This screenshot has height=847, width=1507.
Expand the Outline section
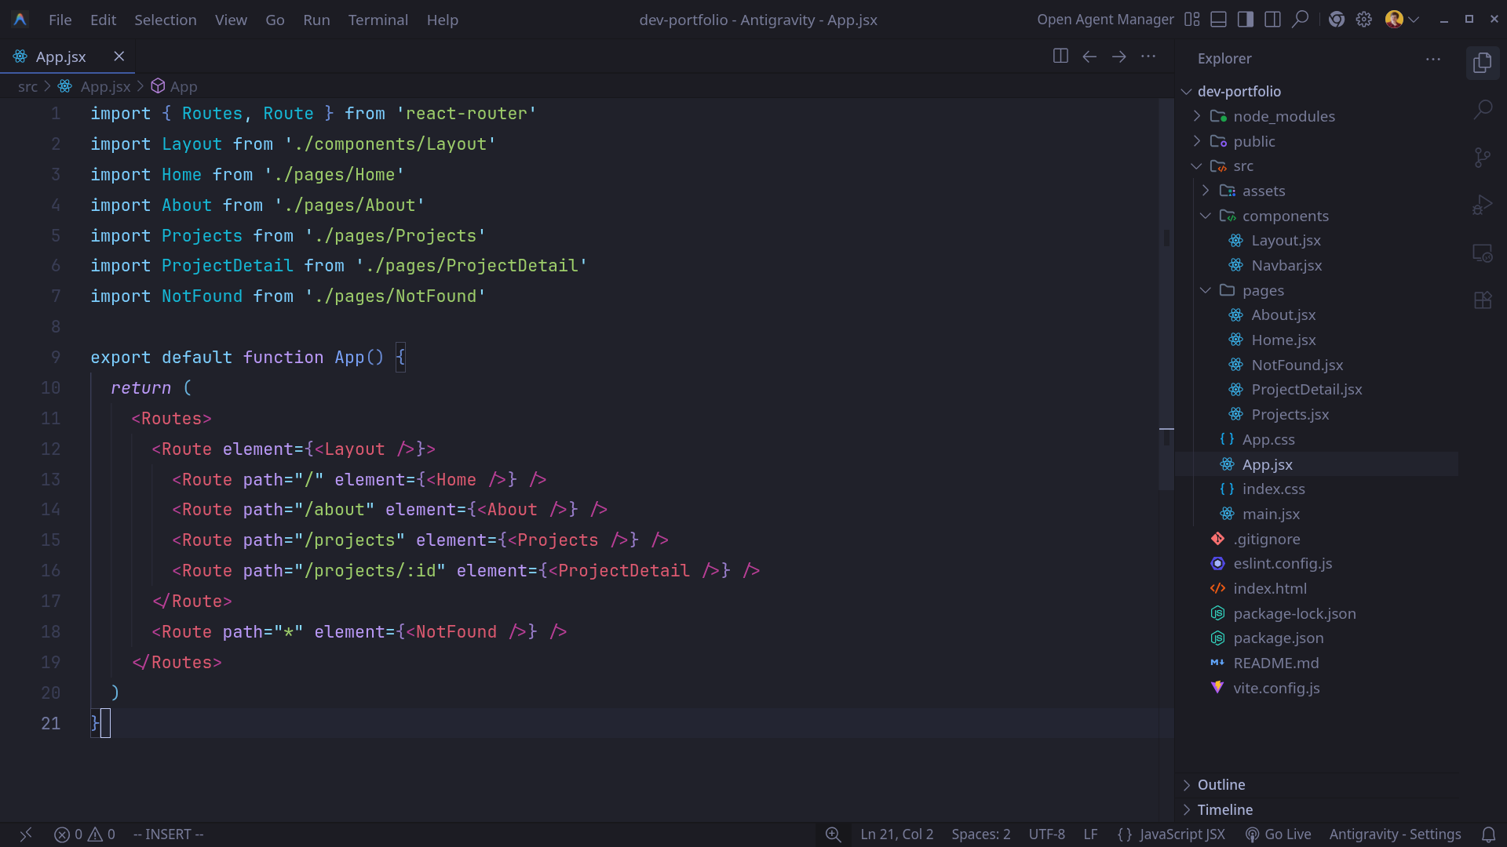[1221, 785]
